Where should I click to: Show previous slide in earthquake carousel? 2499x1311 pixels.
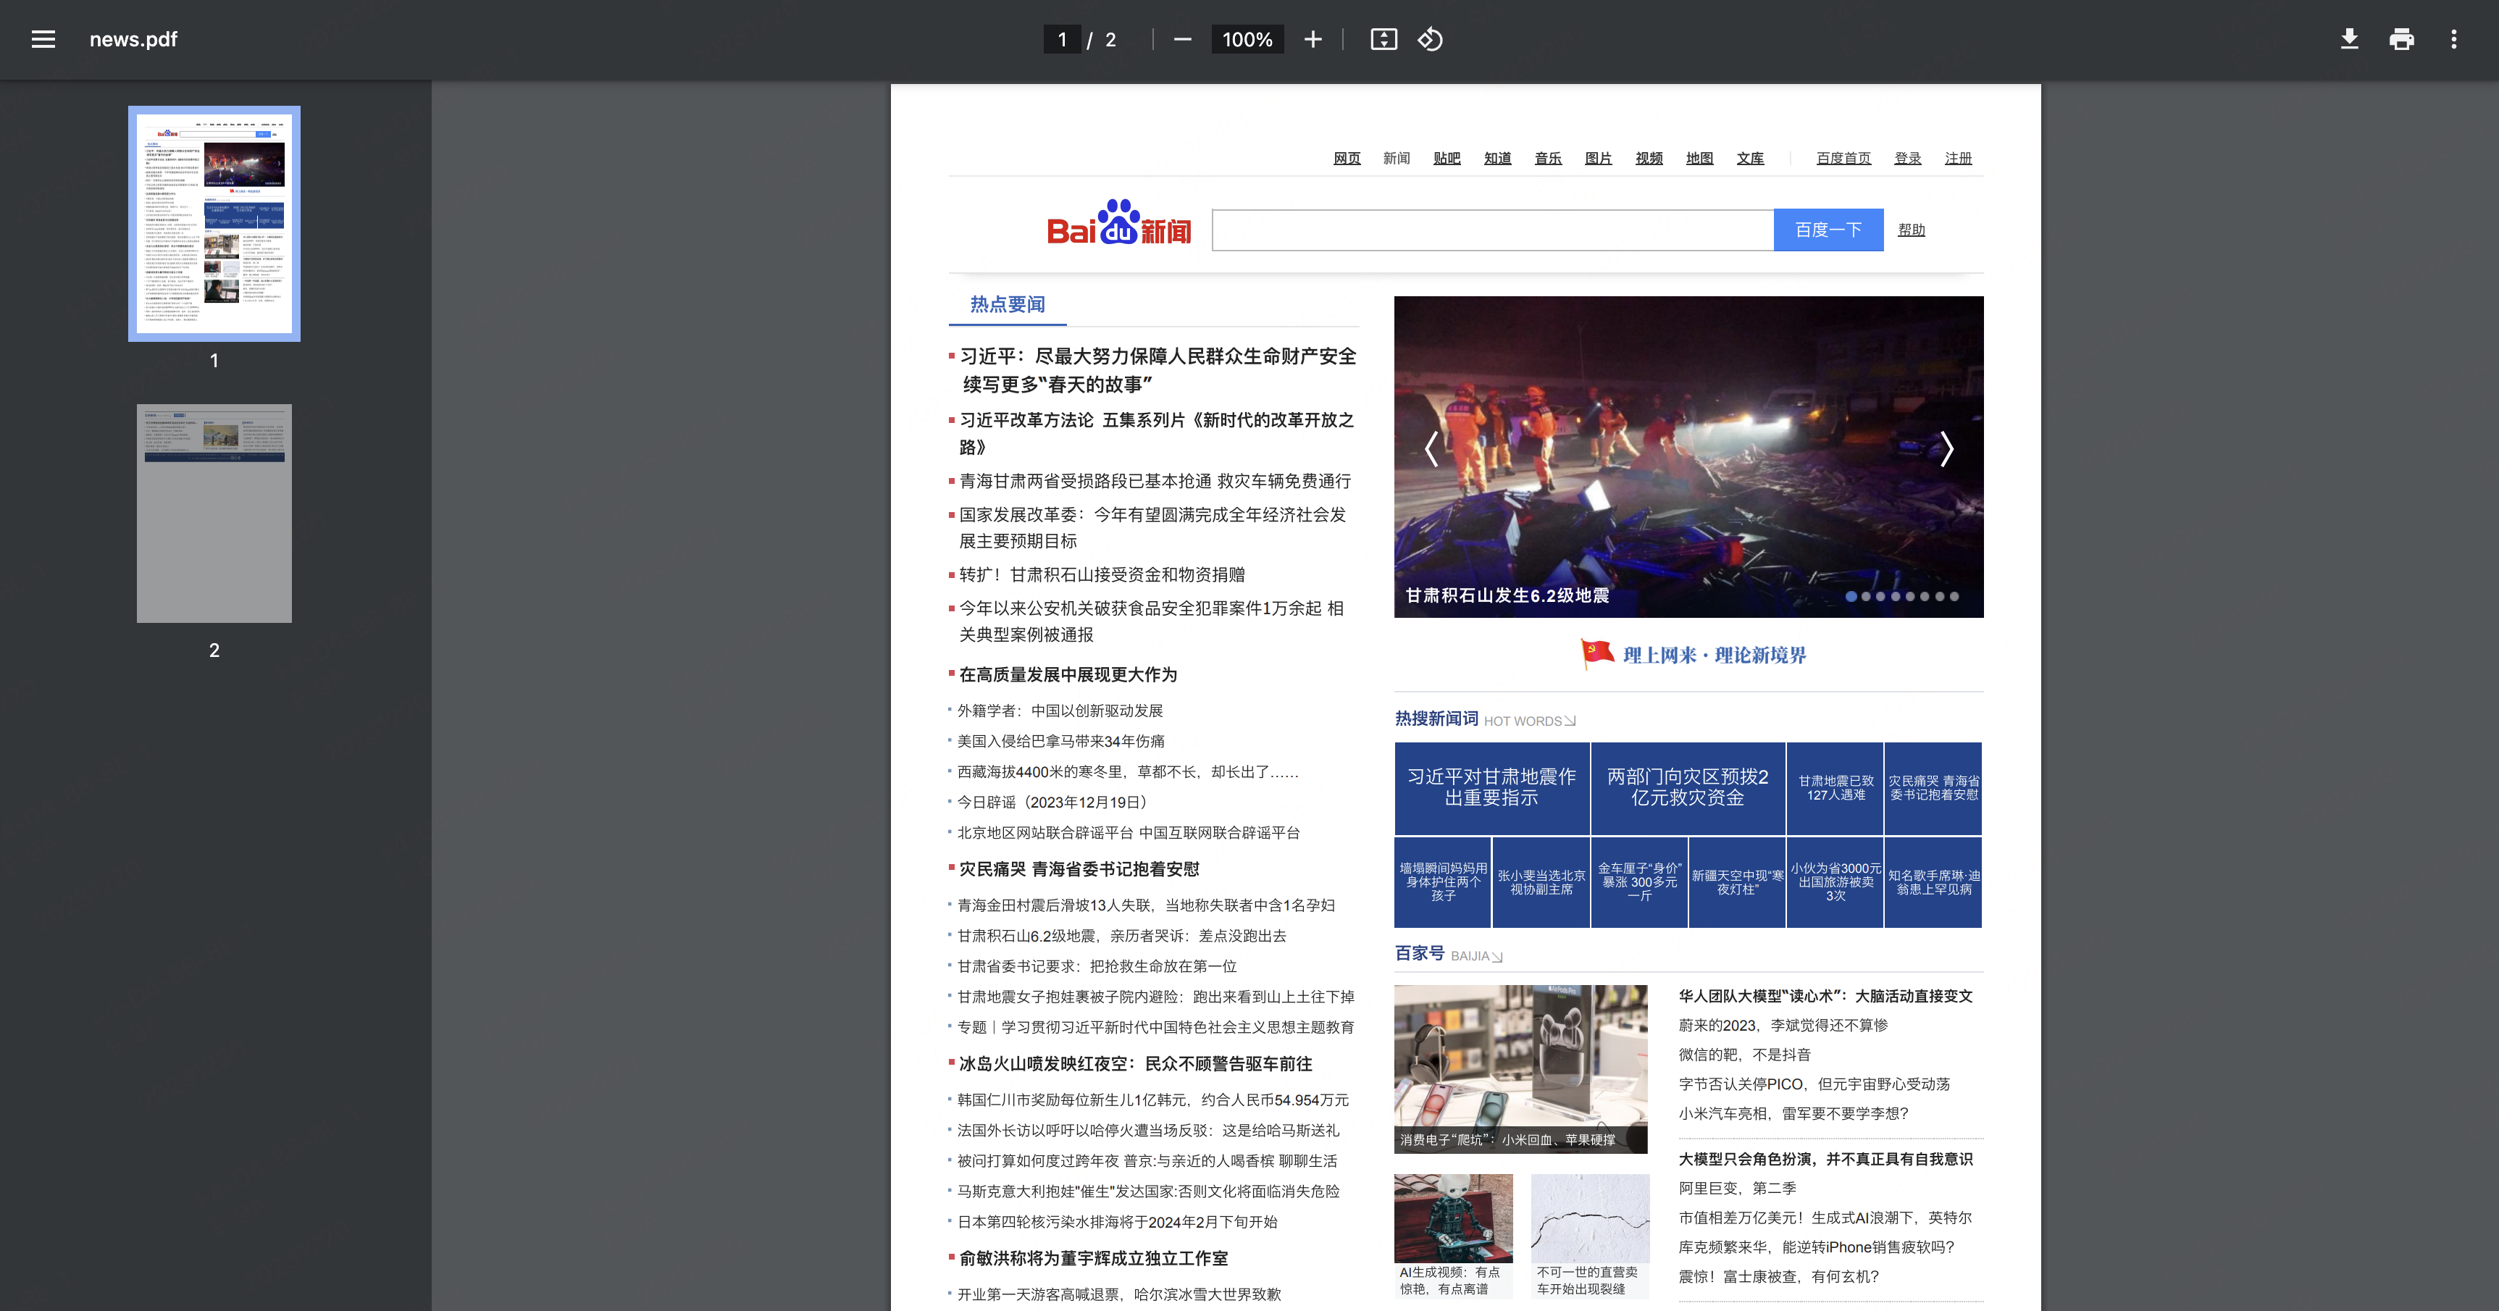pos(1431,448)
